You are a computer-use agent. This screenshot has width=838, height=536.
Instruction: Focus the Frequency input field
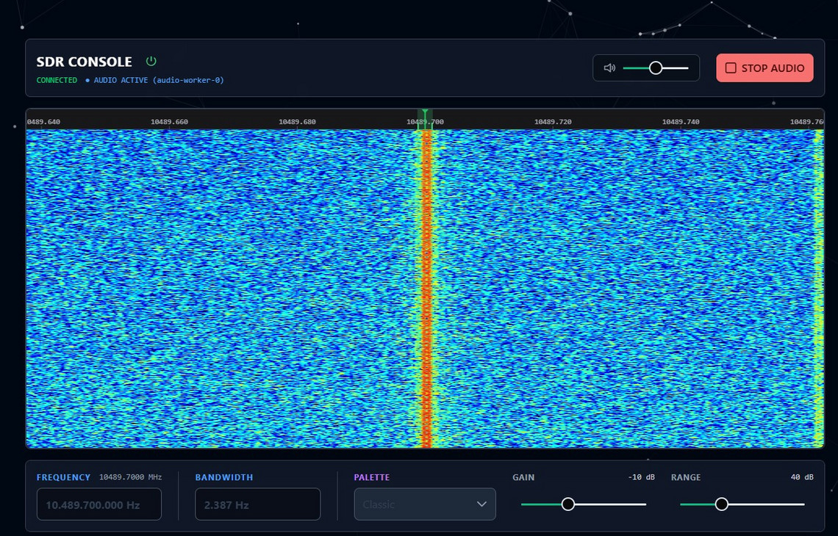99,505
